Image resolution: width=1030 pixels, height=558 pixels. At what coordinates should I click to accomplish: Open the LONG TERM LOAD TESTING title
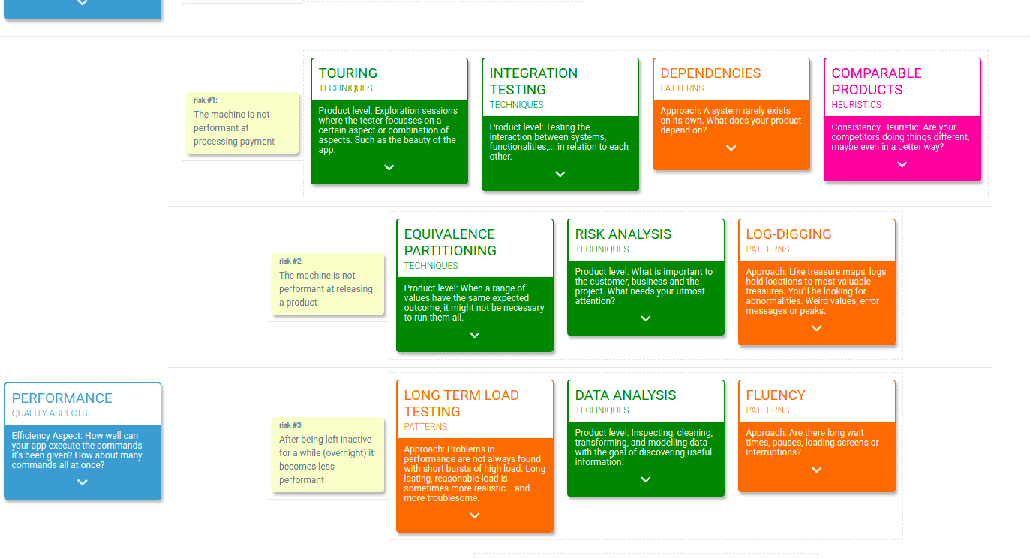[x=461, y=404]
